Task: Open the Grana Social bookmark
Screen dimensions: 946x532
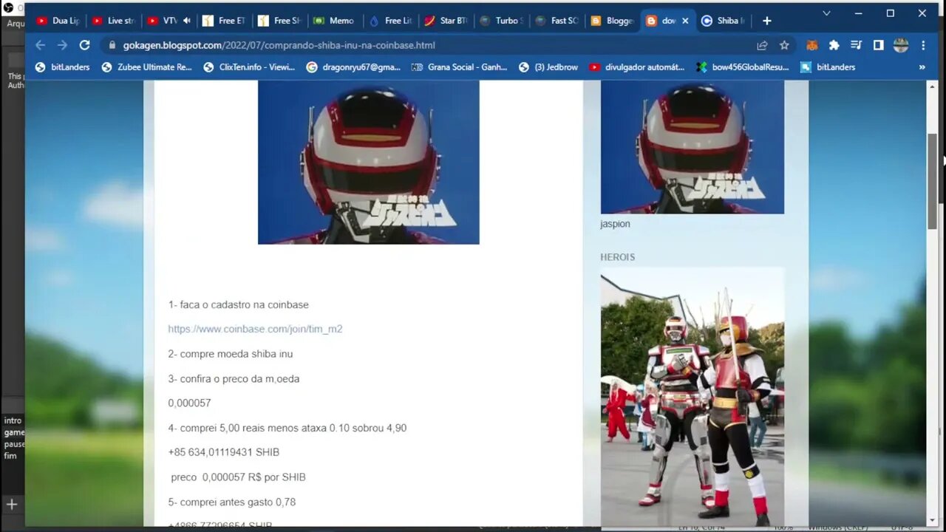Action: [460, 67]
